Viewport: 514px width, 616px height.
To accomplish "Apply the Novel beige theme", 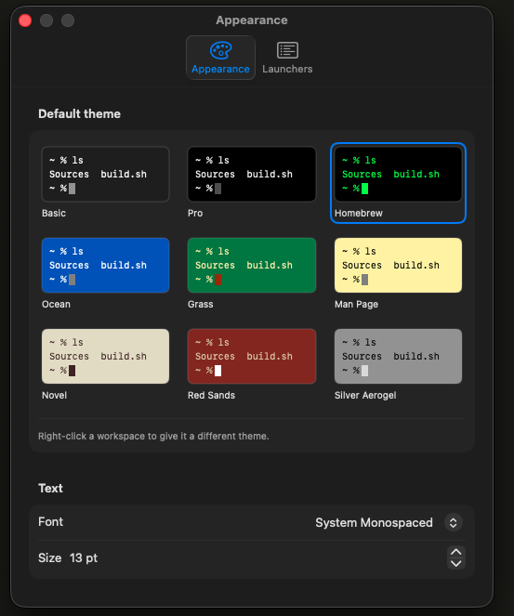I will pos(105,357).
